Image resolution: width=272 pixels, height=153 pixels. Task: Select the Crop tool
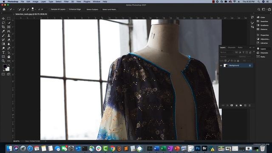click(3, 27)
